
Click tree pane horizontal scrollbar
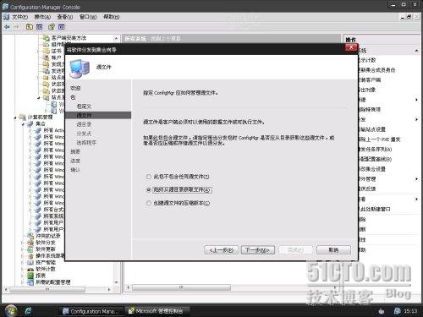[x=47, y=289]
